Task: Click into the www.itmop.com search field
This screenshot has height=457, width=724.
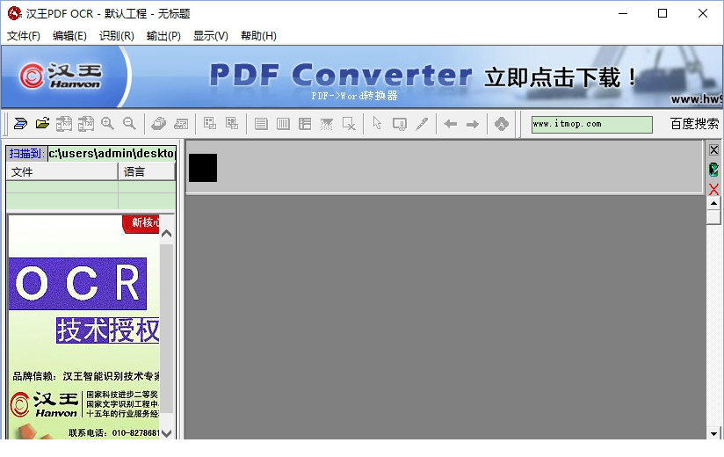Action: pyautogui.click(x=592, y=124)
